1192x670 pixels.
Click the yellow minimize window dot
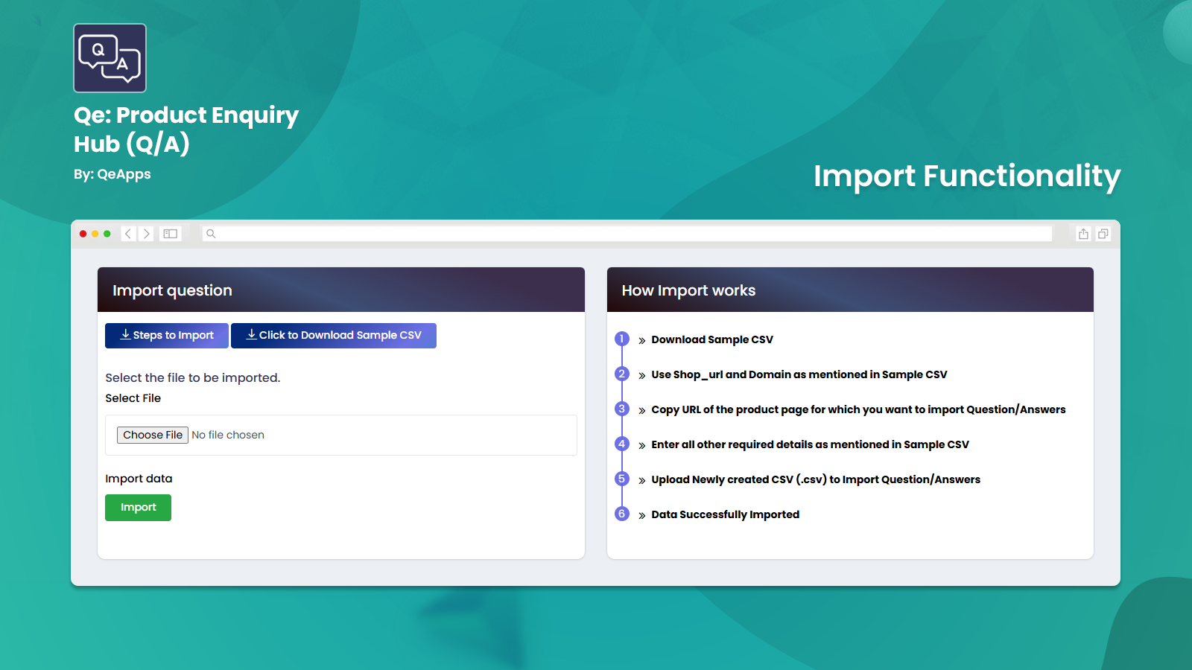pyautogui.click(x=95, y=234)
